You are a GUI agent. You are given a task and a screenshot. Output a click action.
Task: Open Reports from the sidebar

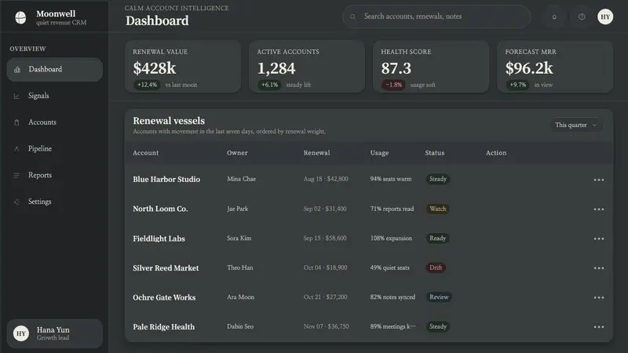coord(54,175)
